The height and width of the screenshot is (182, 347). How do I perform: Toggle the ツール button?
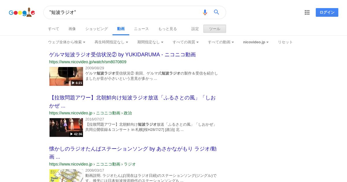215,29
